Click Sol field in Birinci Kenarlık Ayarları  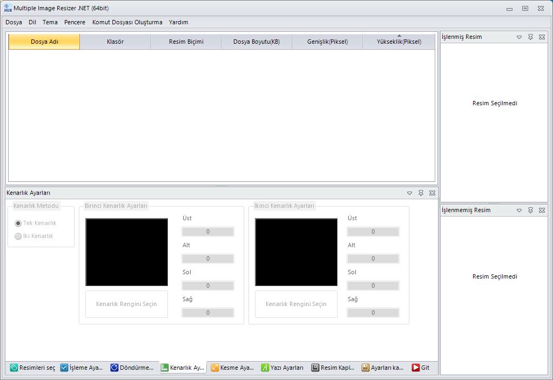pos(208,286)
